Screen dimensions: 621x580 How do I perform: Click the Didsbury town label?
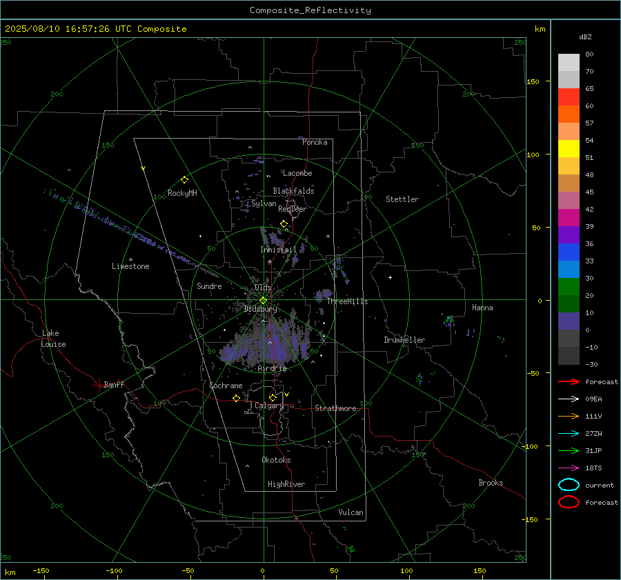(260, 309)
